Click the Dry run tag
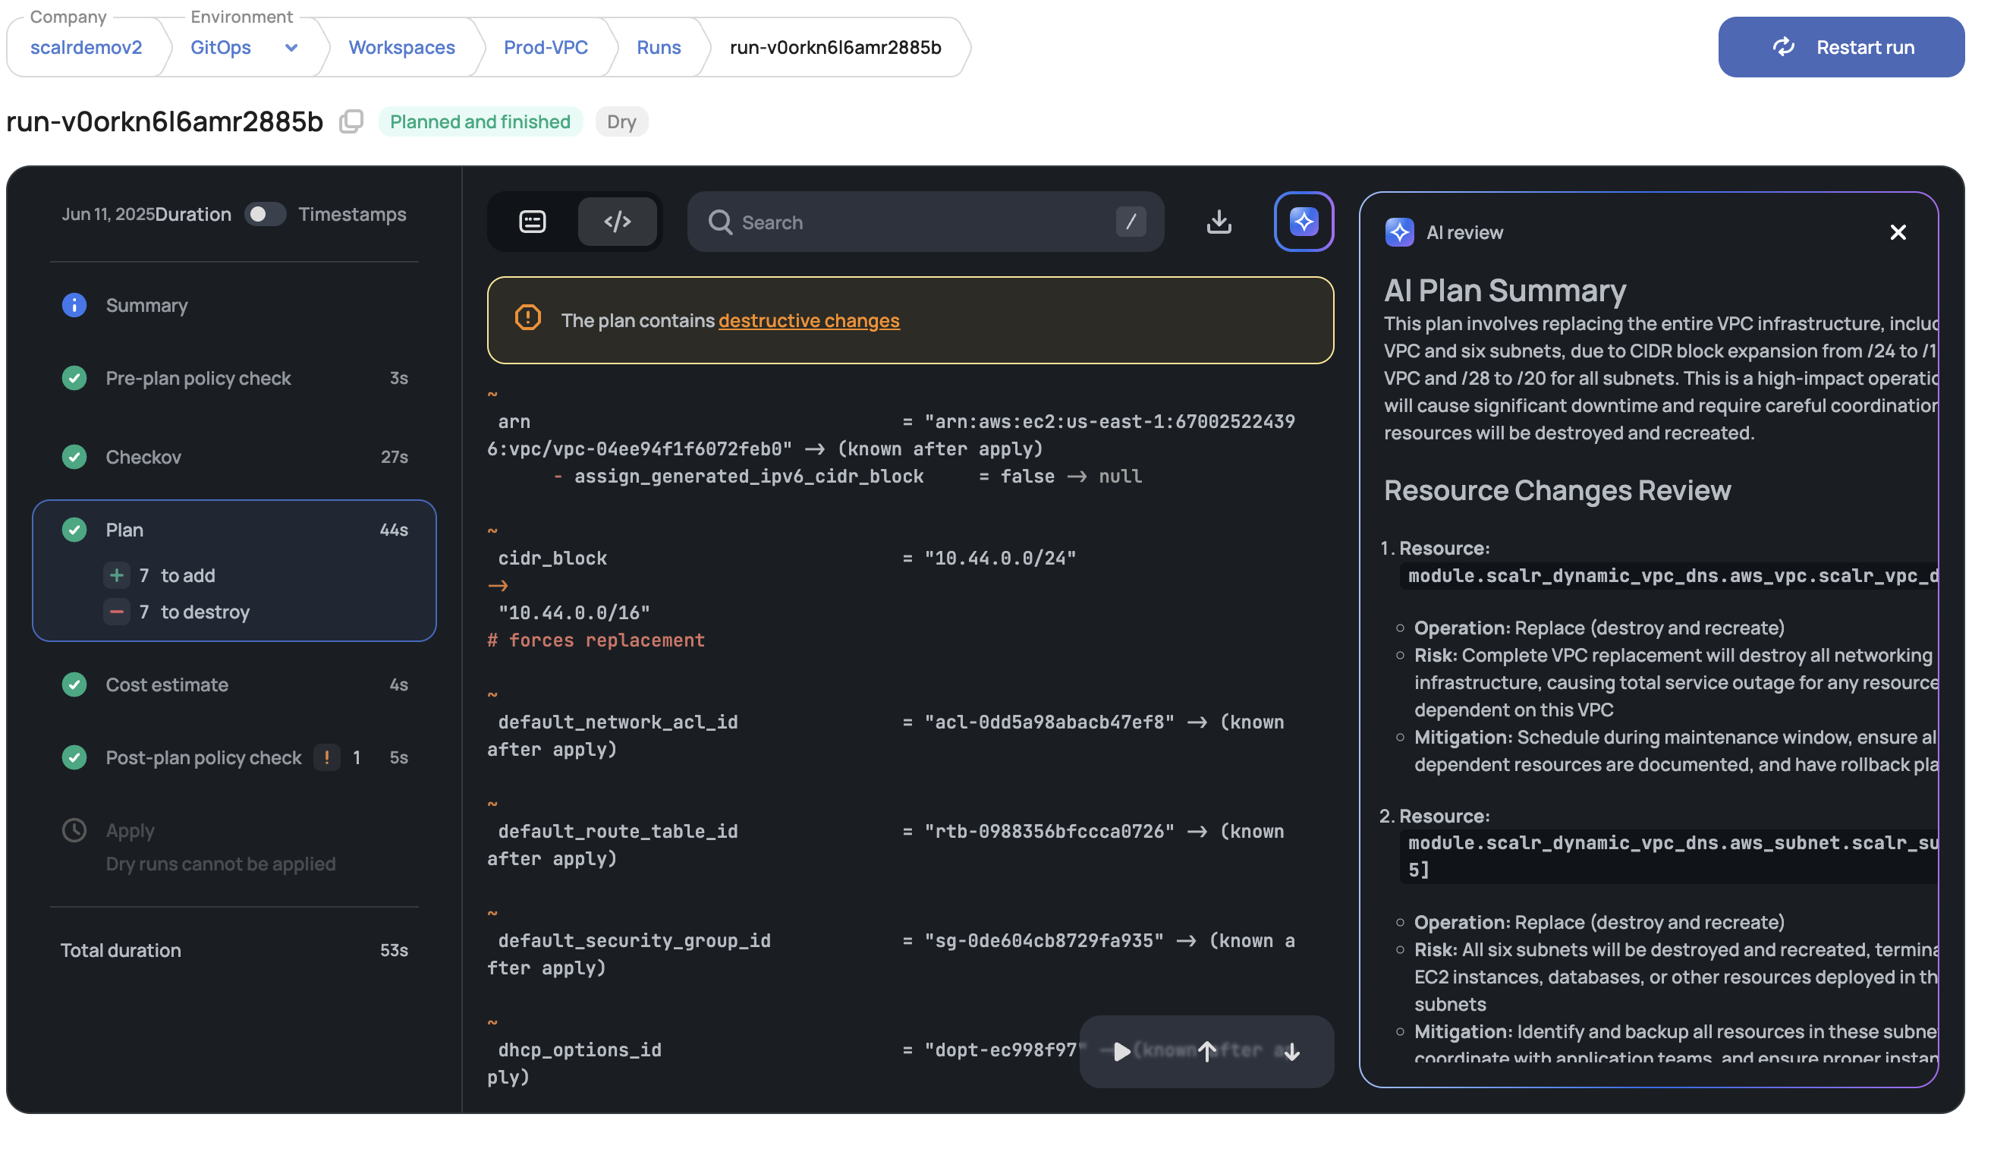This screenshot has height=1155, width=1994. [x=621, y=122]
